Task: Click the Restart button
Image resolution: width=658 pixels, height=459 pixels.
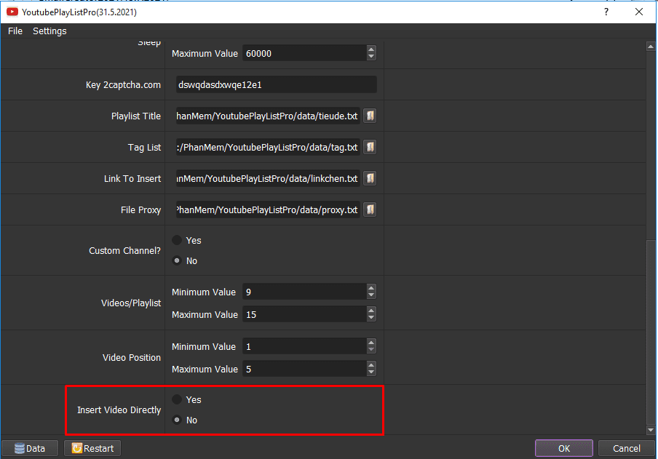Action: (92, 449)
